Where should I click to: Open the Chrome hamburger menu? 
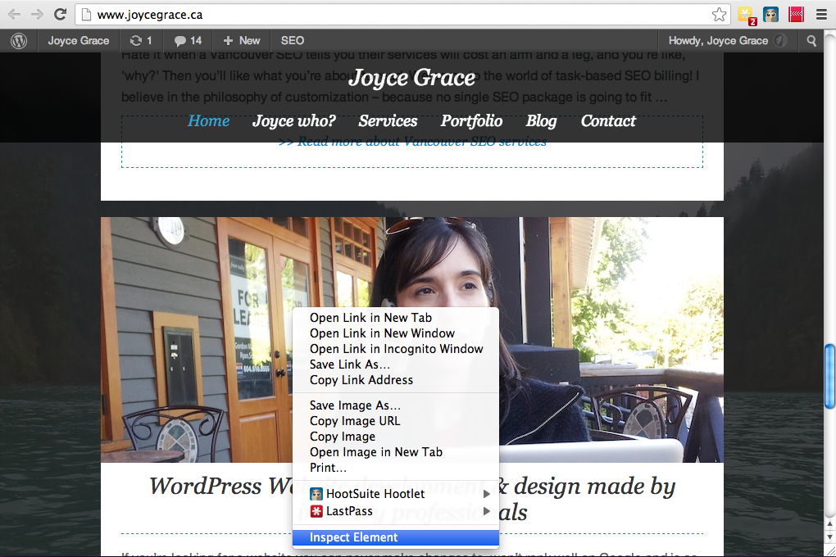[821, 14]
